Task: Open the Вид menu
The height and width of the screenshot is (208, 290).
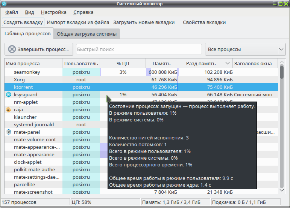Action: point(29,12)
